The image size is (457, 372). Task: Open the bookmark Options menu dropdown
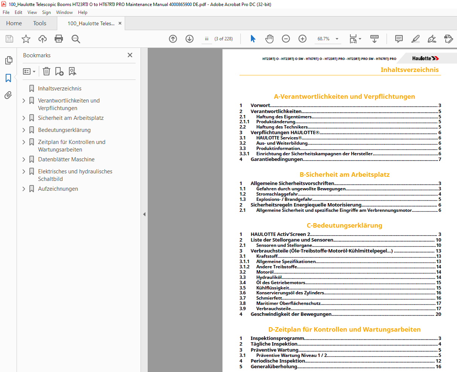[x=29, y=71]
